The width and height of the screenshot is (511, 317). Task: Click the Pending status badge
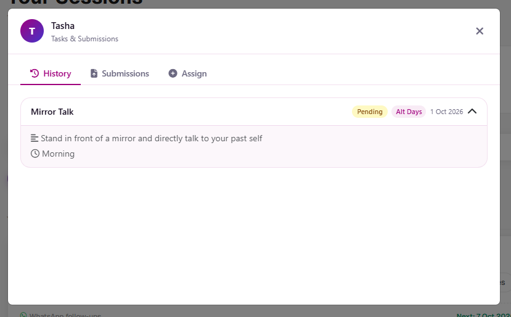[x=370, y=112]
